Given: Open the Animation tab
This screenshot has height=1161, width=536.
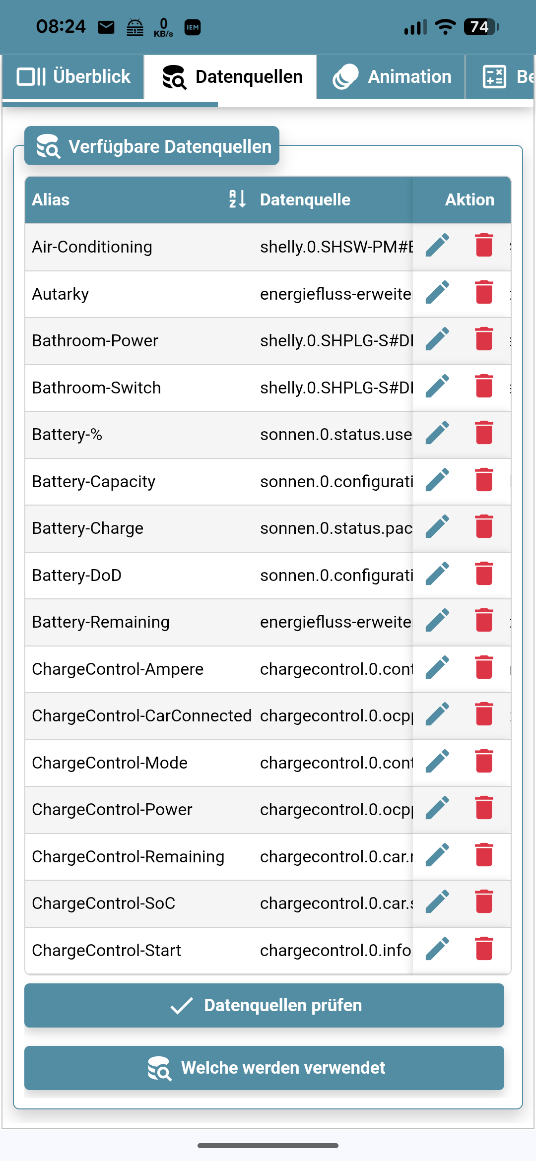Looking at the screenshot, I should [x=392, y=77].
